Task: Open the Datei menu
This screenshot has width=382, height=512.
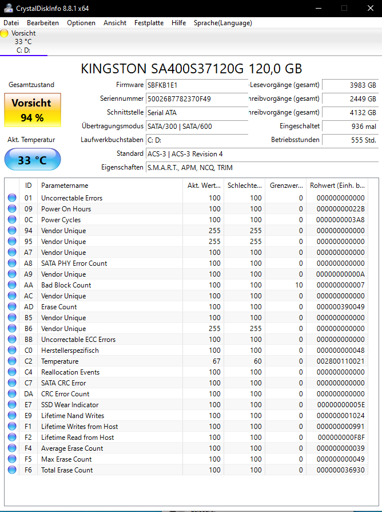Action: 11,23
